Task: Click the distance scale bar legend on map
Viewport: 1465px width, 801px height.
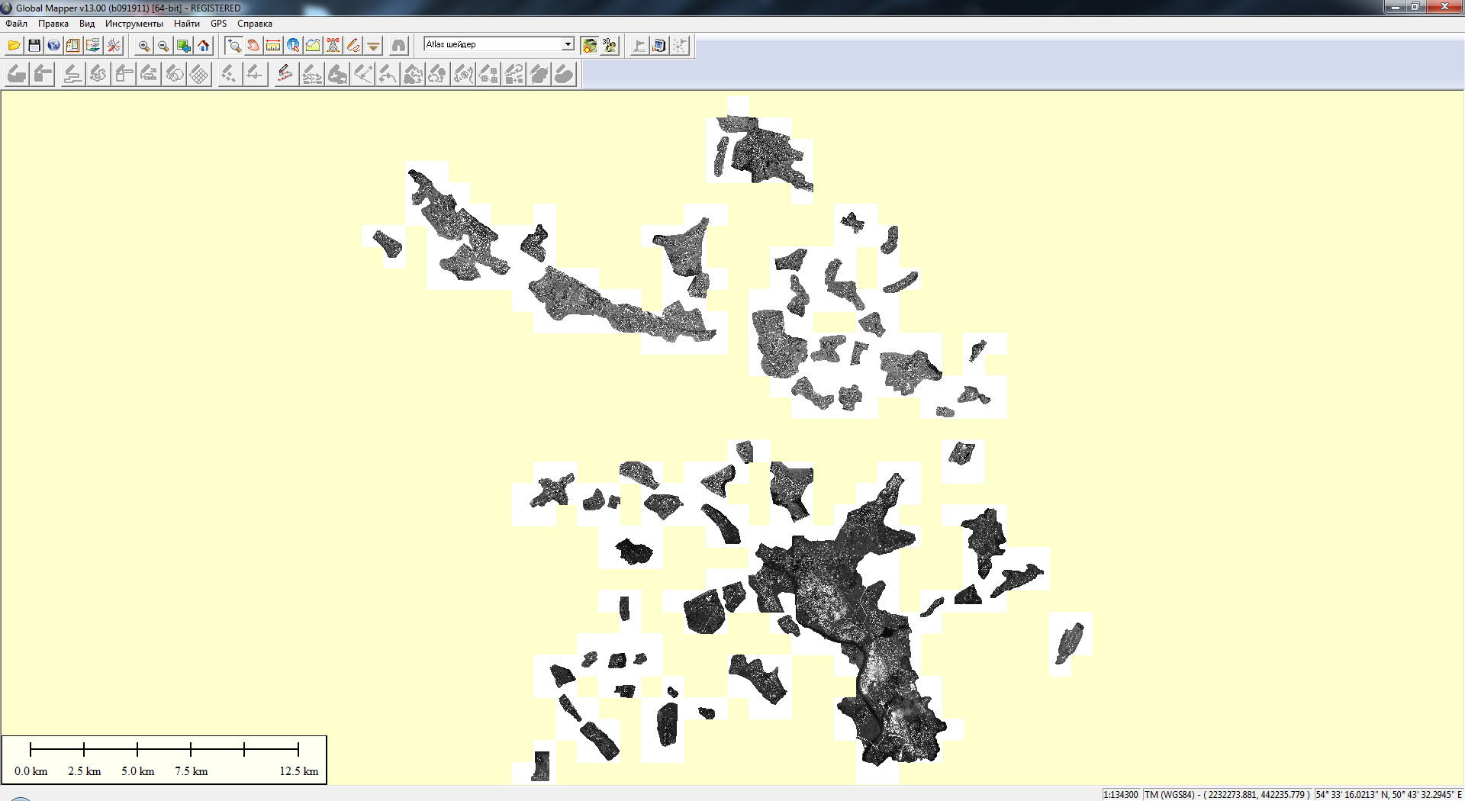Action: point(164,760)
